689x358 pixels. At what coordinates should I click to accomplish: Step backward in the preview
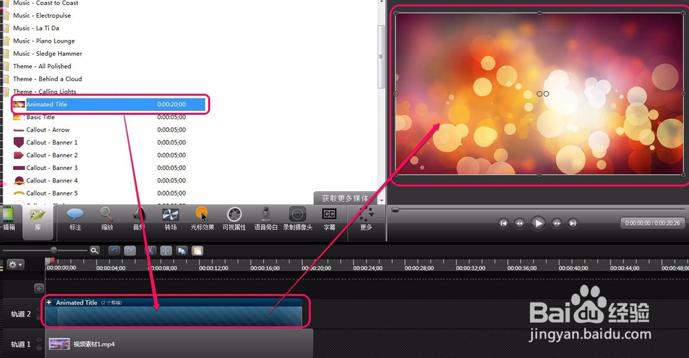coord(520,223)
